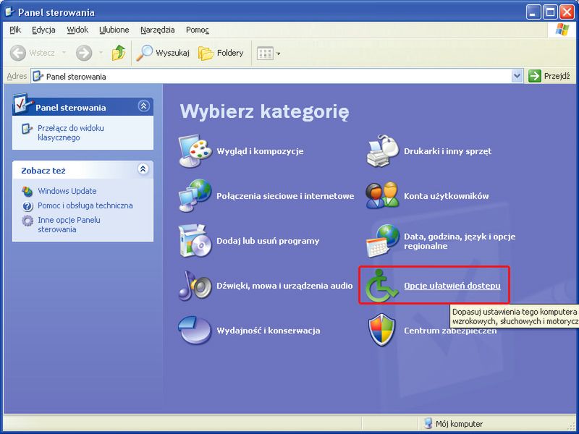This screenshot has width=579, height=434.
Task: Click the Przejdź go button
Action: click(x=549, y=77)
